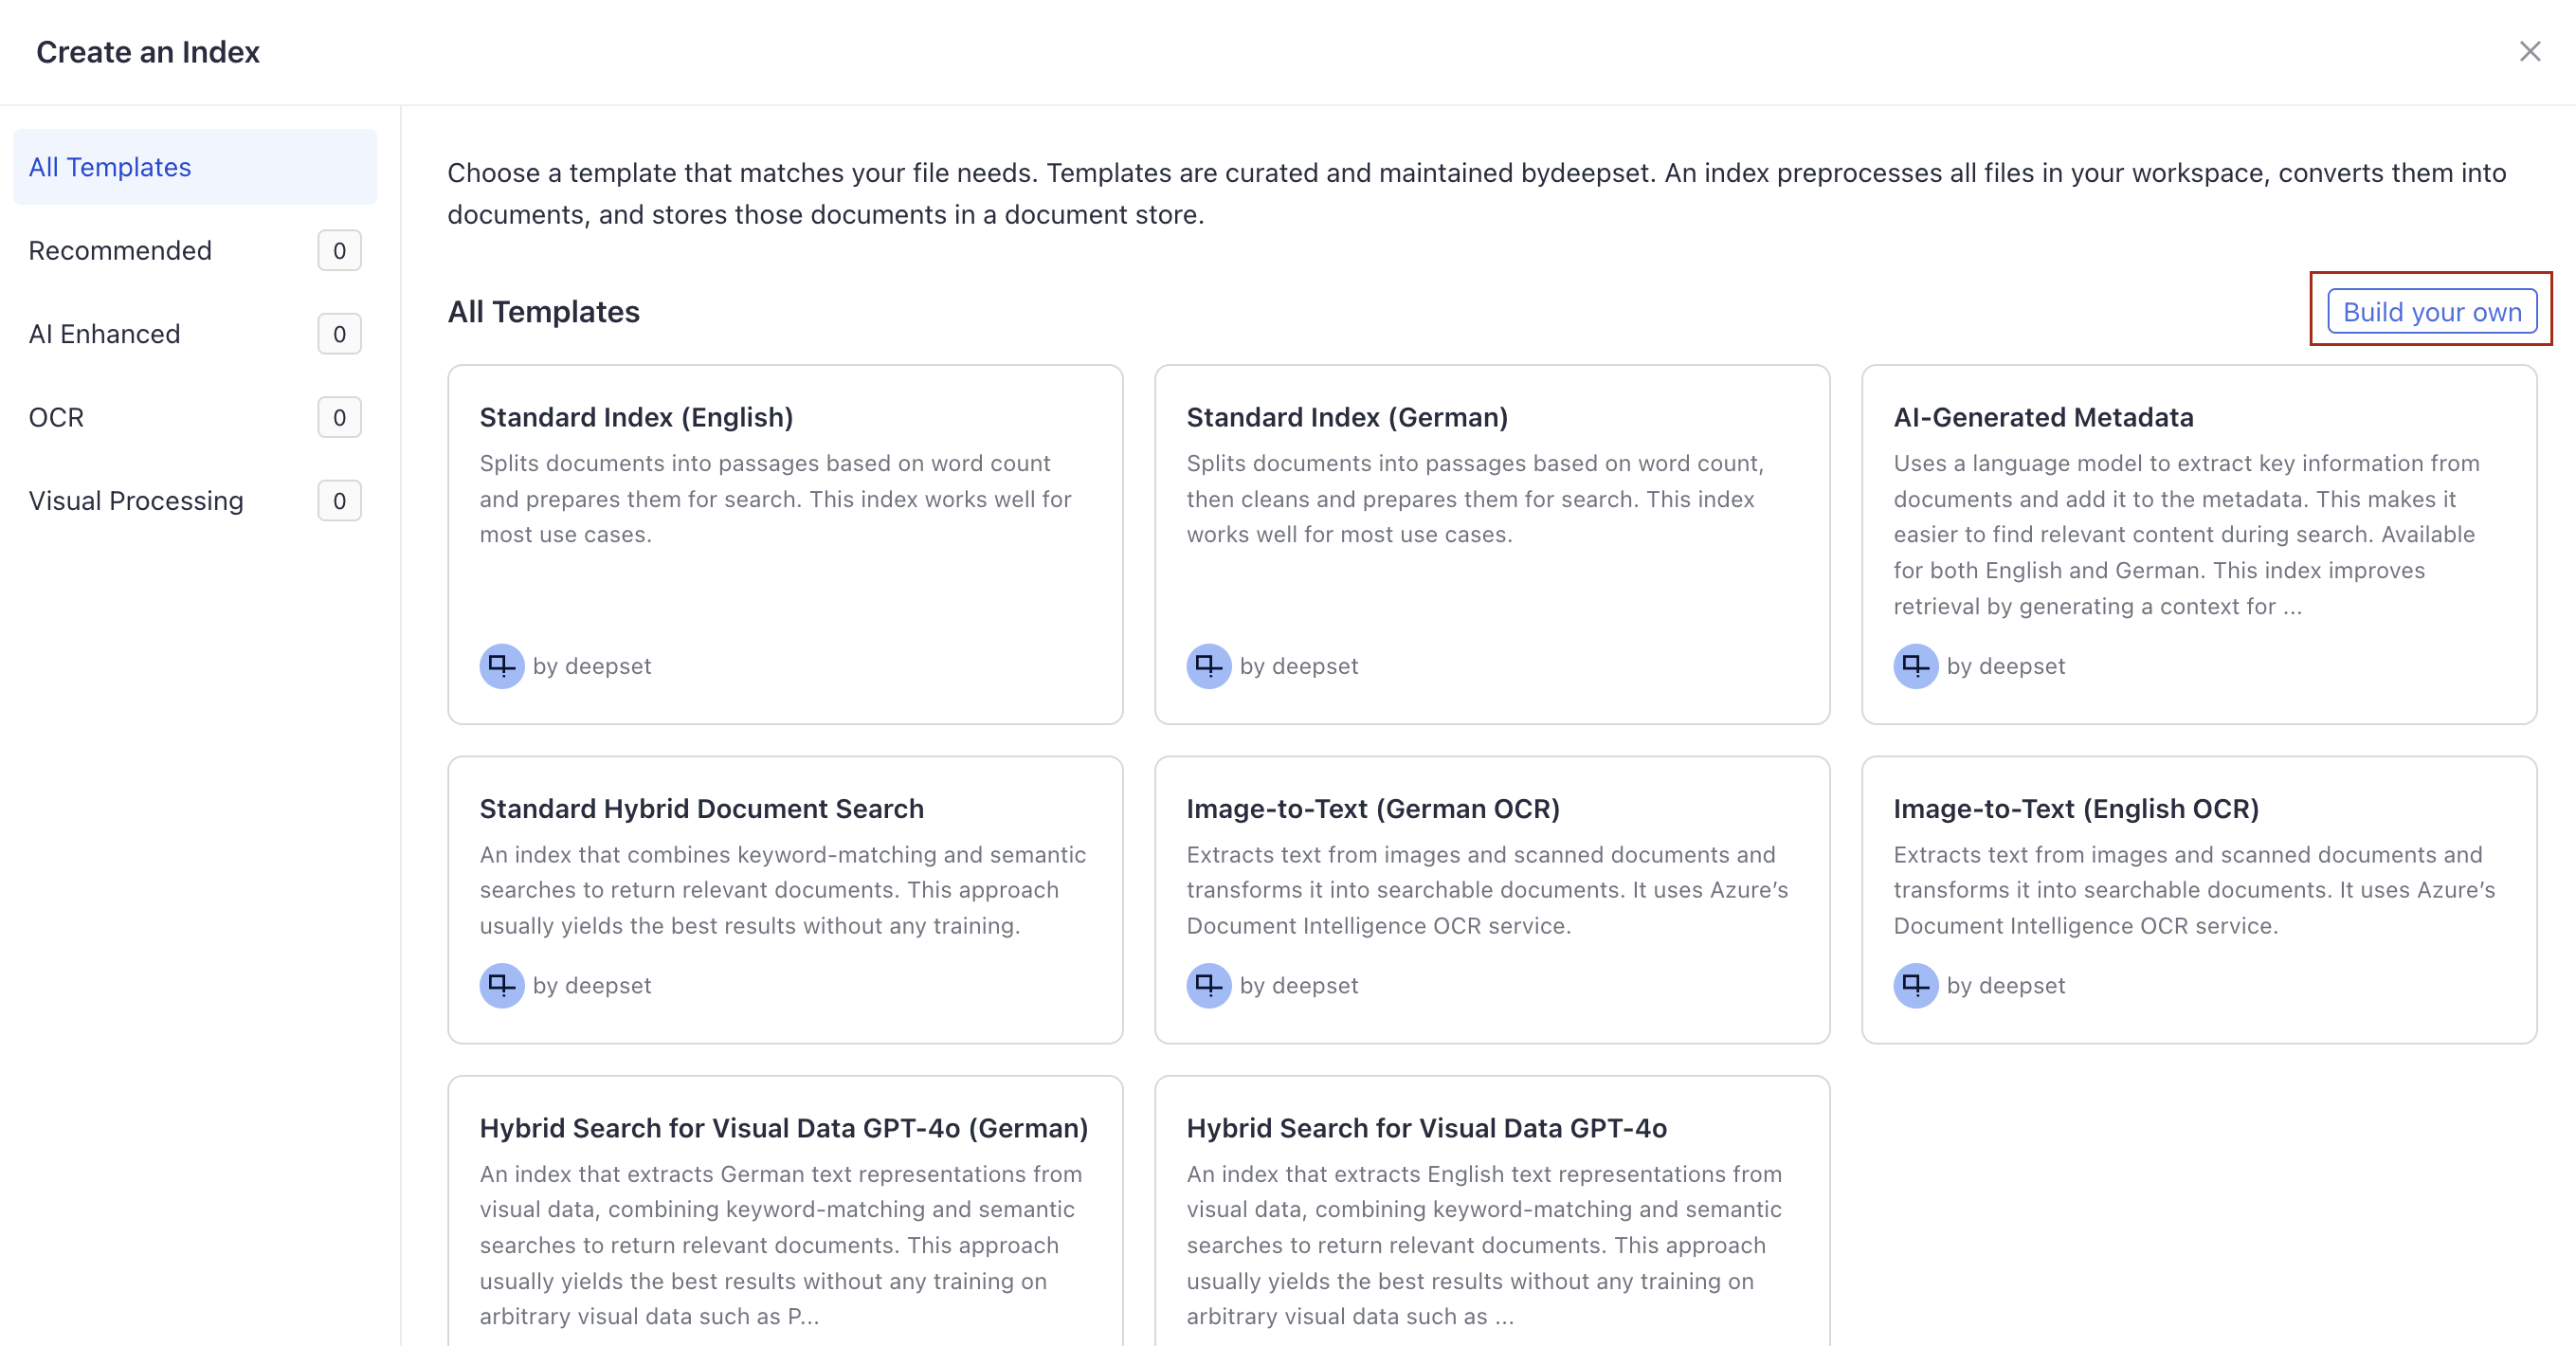This screenshot has width=2576, height=1346.
Task: Switch to the Recommended filter
Action: tap(120, 250)
